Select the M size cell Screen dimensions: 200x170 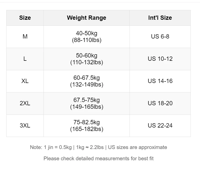coord(25,36)
